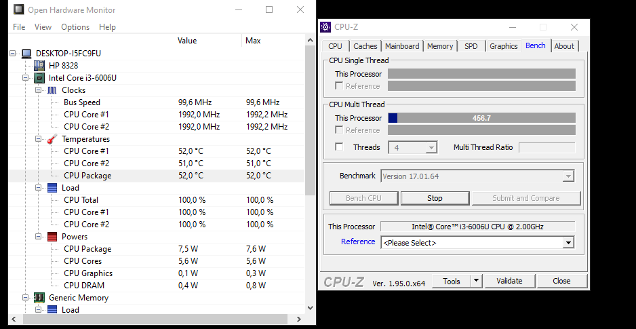Image resolution: width=636 pixels, height=329 pixels.
Task: Click the Temperatures thermometer icon
Action: 52,139
